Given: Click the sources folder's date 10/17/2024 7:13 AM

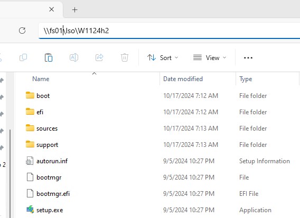Looking at the screenshot, I should coord(191,128).
